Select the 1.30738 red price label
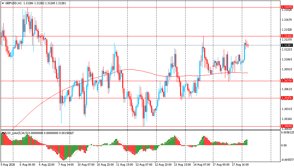Image resolution: width=294 pixels, height=168 pixels. point(286,81)
